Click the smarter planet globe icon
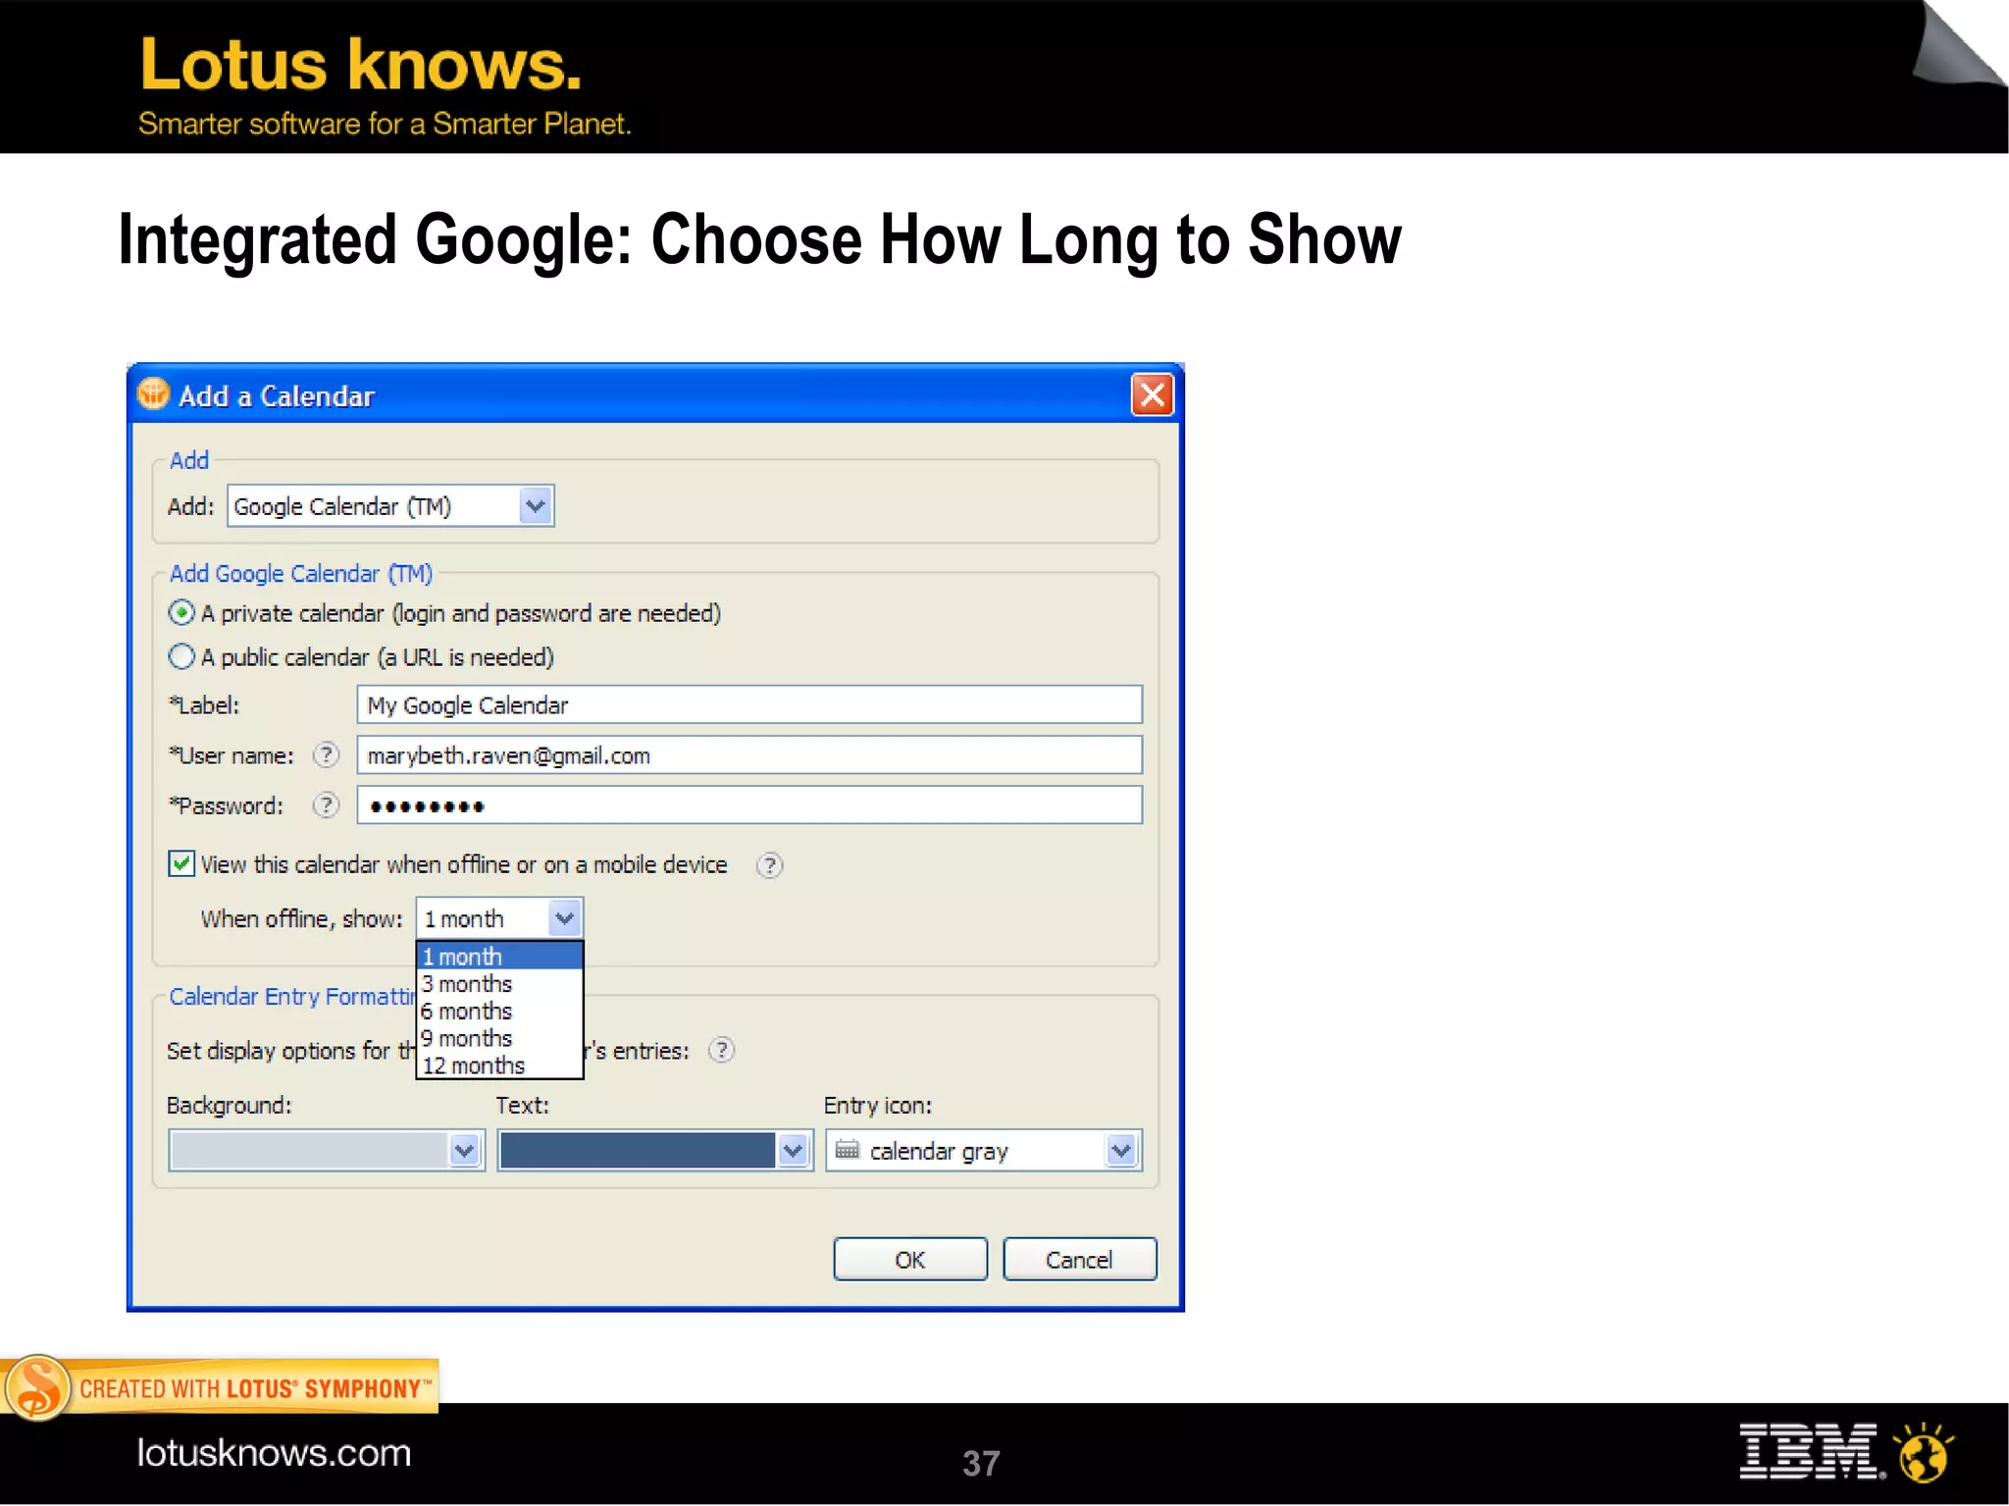 (x=1925, y=1452)
